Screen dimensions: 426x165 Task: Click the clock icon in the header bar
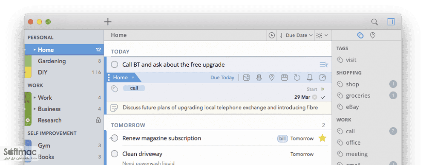point(271,36)
